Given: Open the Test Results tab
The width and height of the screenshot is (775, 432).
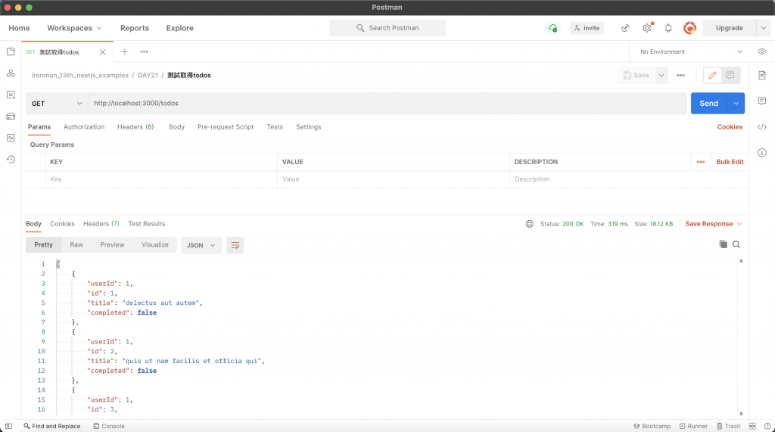Looking at the screenshot, I should pyautogui.click(x=147, y=224).
